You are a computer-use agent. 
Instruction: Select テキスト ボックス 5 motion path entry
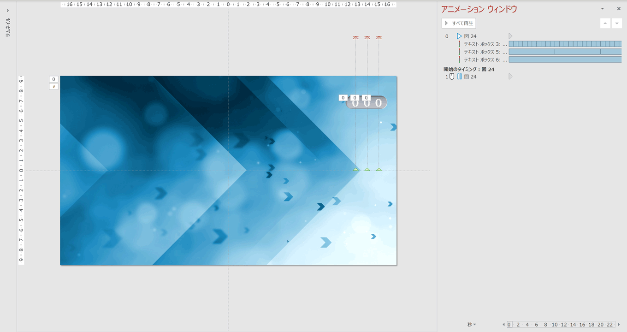click(485, 52)
